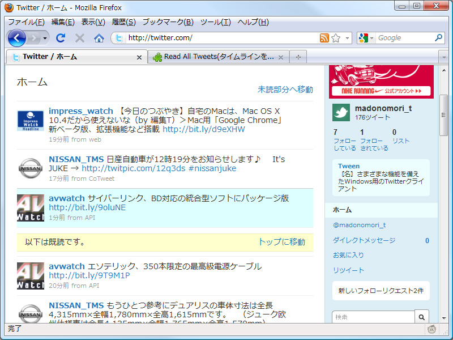Image resolution: width=453 pixels, height=340 pixels.
Task: Click the 未読部分へ移動 link
Action: [286, 89]
